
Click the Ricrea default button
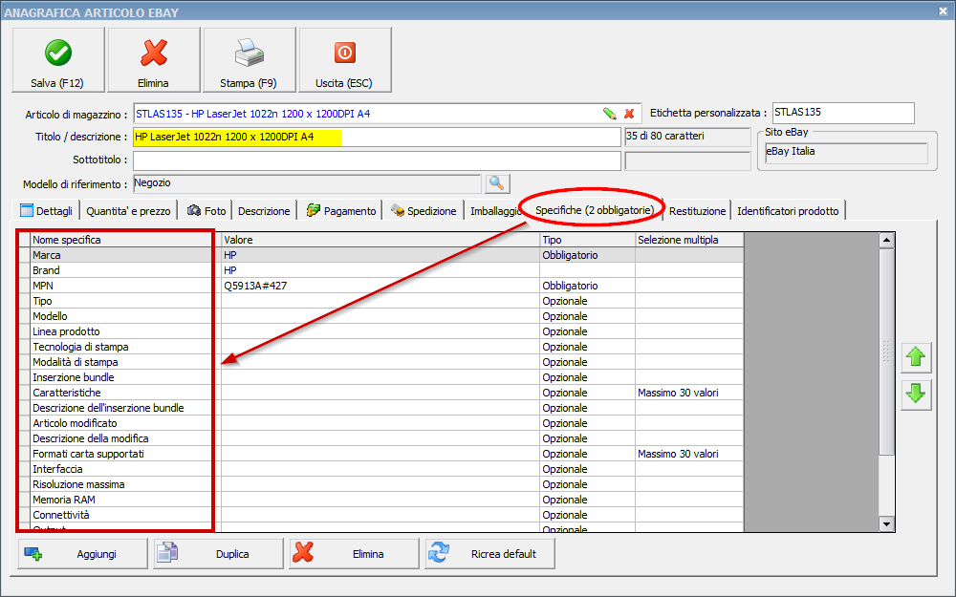pyautogui.click(x=490, y=554)
